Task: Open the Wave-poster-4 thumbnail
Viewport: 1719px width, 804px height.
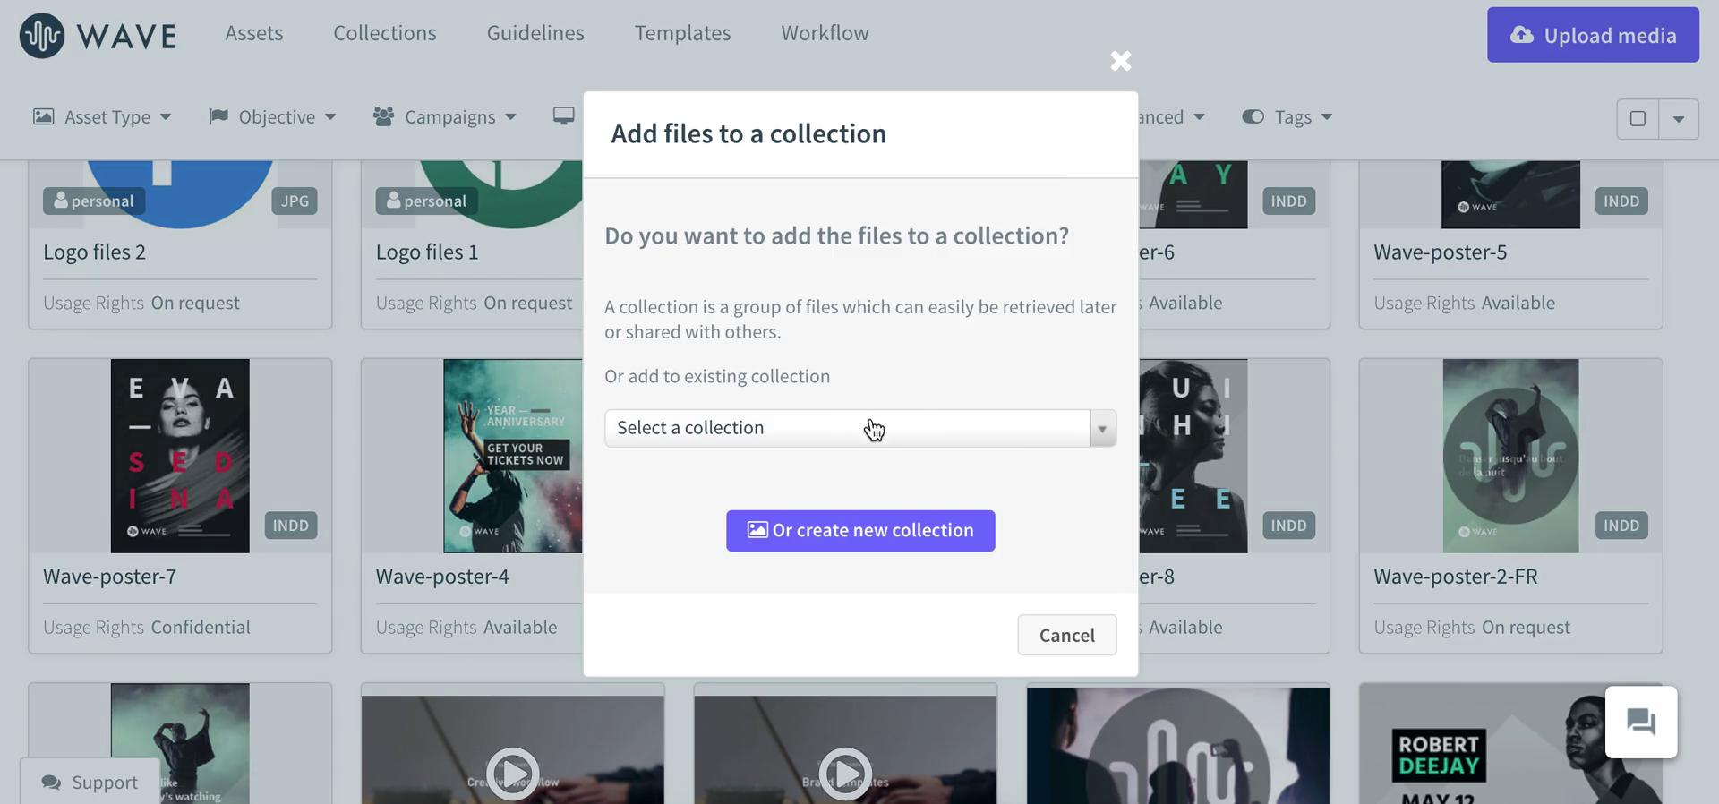Action: (513, 456)
